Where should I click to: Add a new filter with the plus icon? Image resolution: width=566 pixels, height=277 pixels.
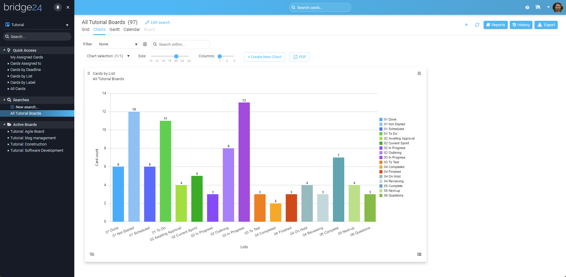tap(145, 44)
